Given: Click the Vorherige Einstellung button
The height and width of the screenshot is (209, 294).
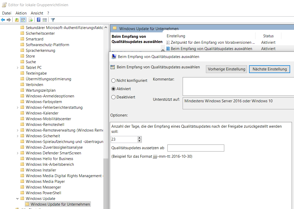Looking at the screenshot, I should coord(227,69).
